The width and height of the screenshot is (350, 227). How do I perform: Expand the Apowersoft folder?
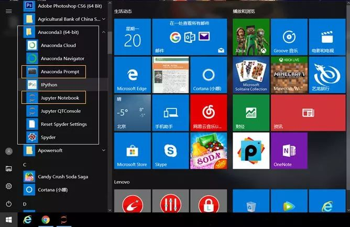(x=50, y=150)
